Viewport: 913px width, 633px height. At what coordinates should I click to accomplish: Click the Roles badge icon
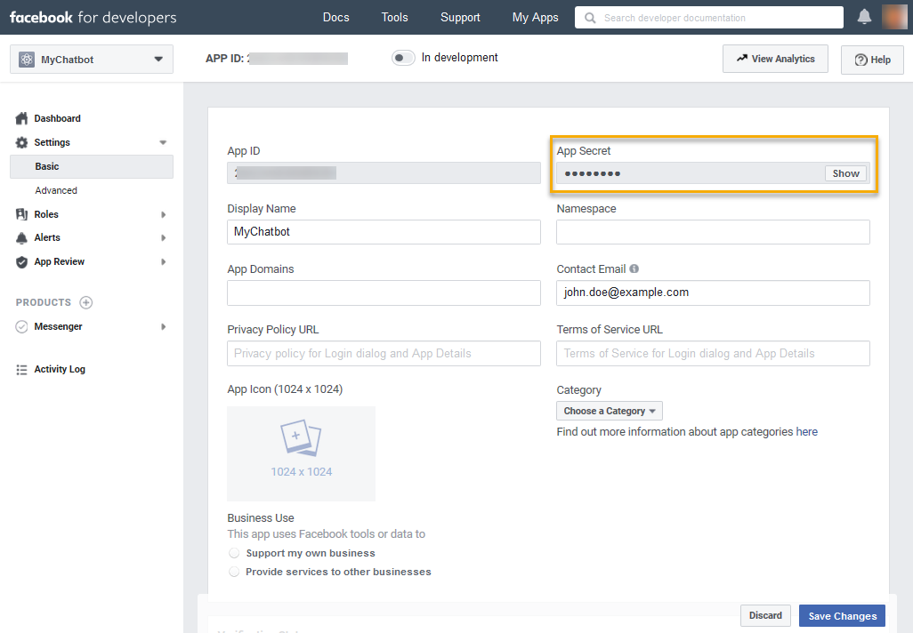click(21, 214)
